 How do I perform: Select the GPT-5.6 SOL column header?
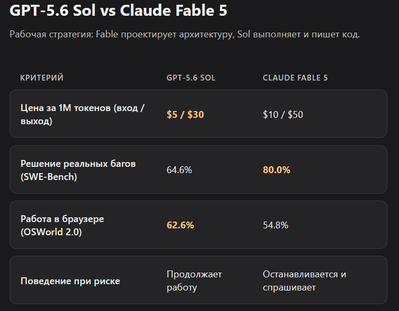coord(191,78)
